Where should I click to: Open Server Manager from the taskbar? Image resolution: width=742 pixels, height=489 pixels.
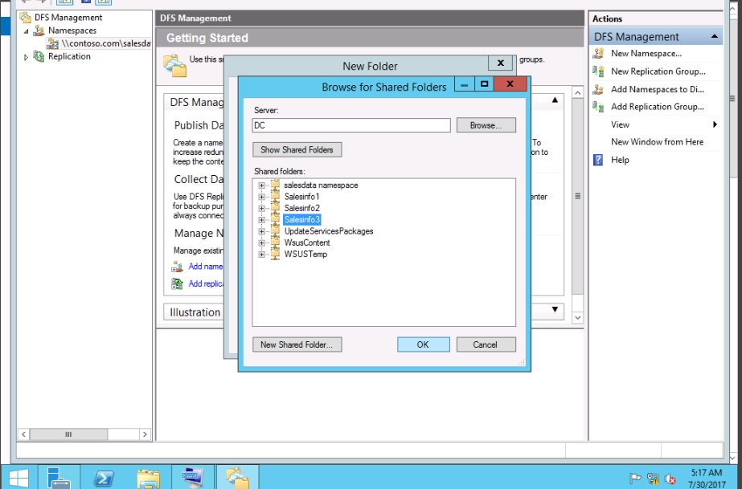point(59,477)
